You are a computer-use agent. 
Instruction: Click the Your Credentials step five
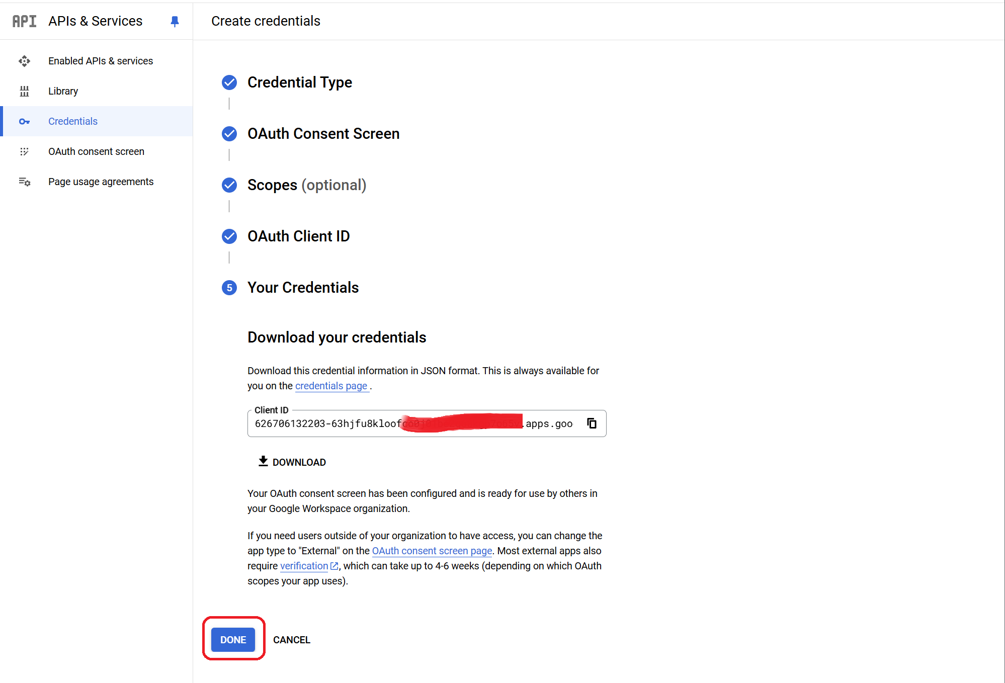click(229, 288)
